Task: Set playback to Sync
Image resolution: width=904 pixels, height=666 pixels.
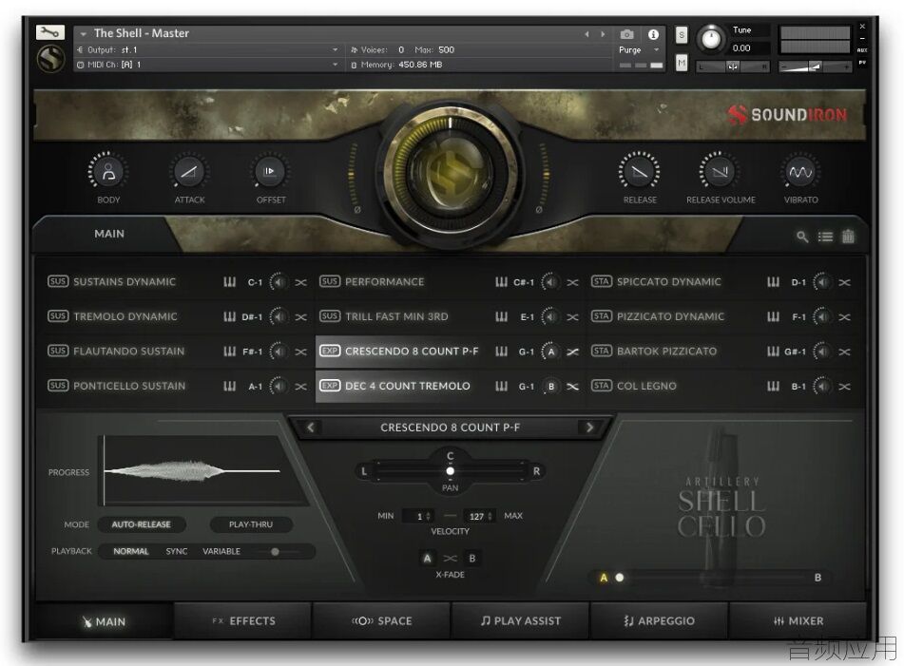Action: pos(177,551)
